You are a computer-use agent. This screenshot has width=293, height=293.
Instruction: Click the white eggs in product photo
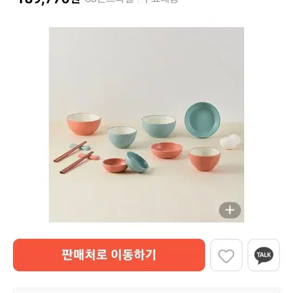coord(230,142)
